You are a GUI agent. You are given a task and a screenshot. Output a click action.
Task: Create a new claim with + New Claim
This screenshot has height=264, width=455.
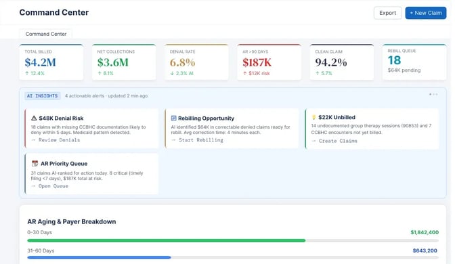[426, 13]
